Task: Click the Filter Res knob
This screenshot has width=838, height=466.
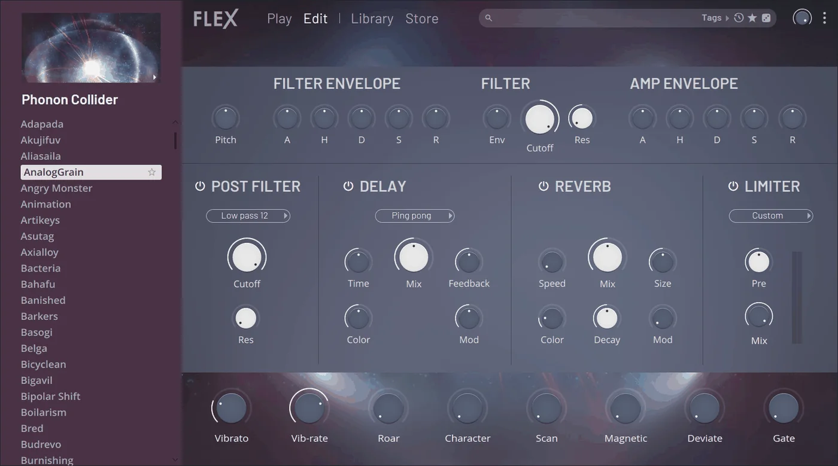Action: coord(582,118)
